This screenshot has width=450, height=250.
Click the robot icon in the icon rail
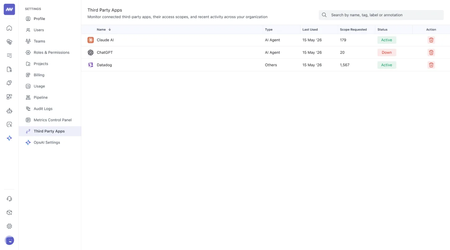[9, 111]
